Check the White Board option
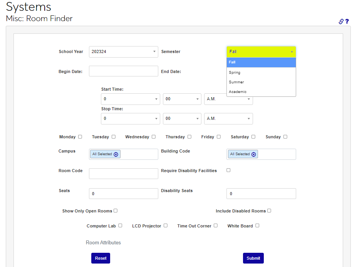Image resolution: width=357 pixels, height=267 pixels. [257, 226]
